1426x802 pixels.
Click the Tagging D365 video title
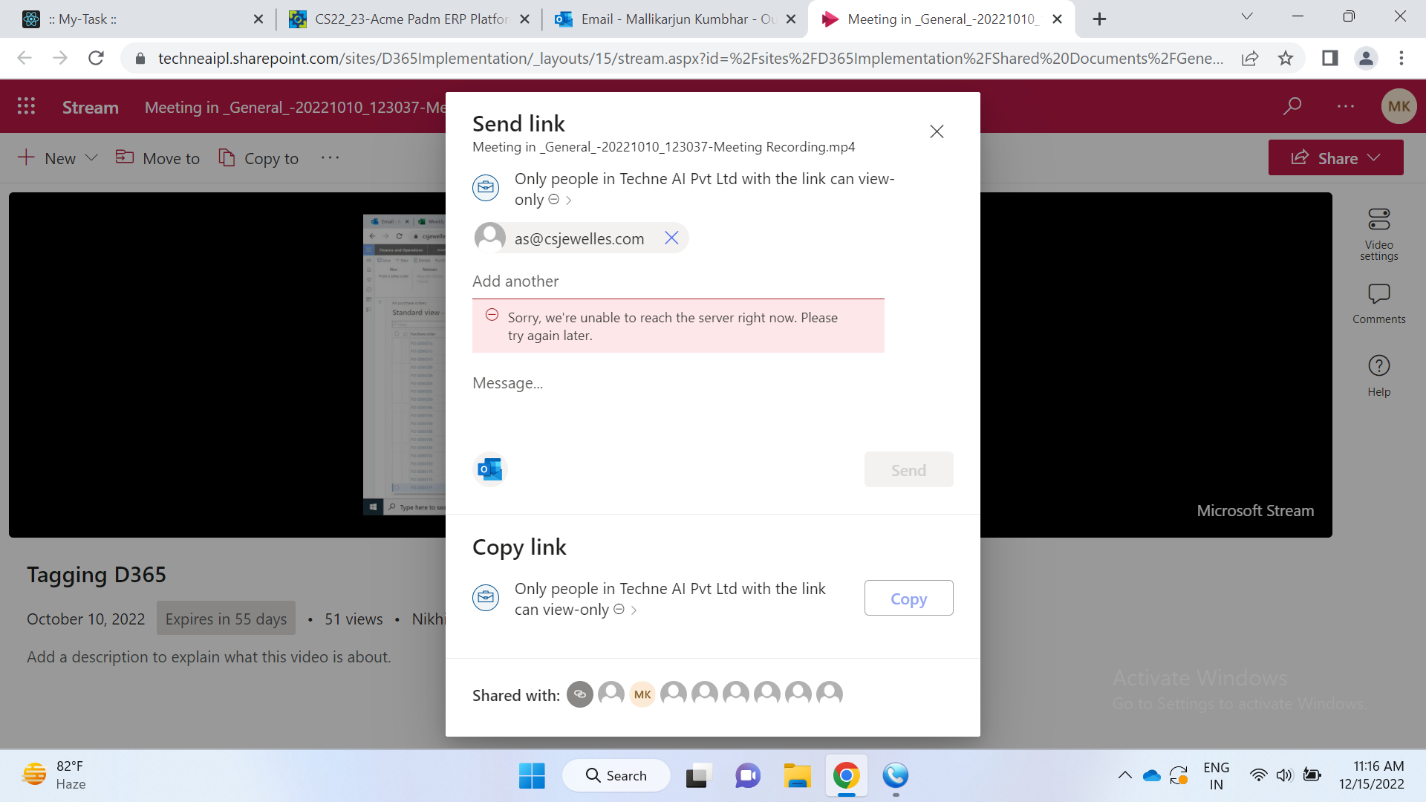coord(97,575)
